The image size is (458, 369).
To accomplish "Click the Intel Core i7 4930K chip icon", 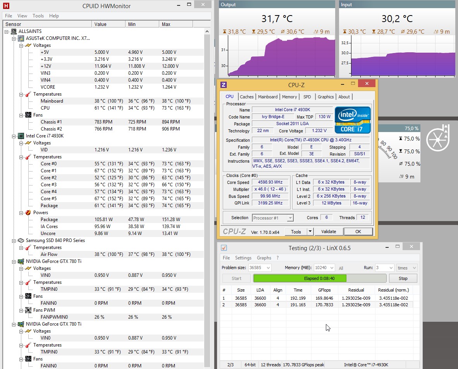I will point(21,136).
